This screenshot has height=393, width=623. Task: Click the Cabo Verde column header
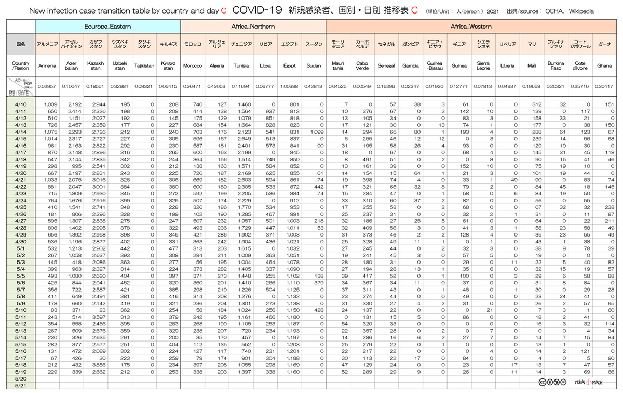[362, 66]
